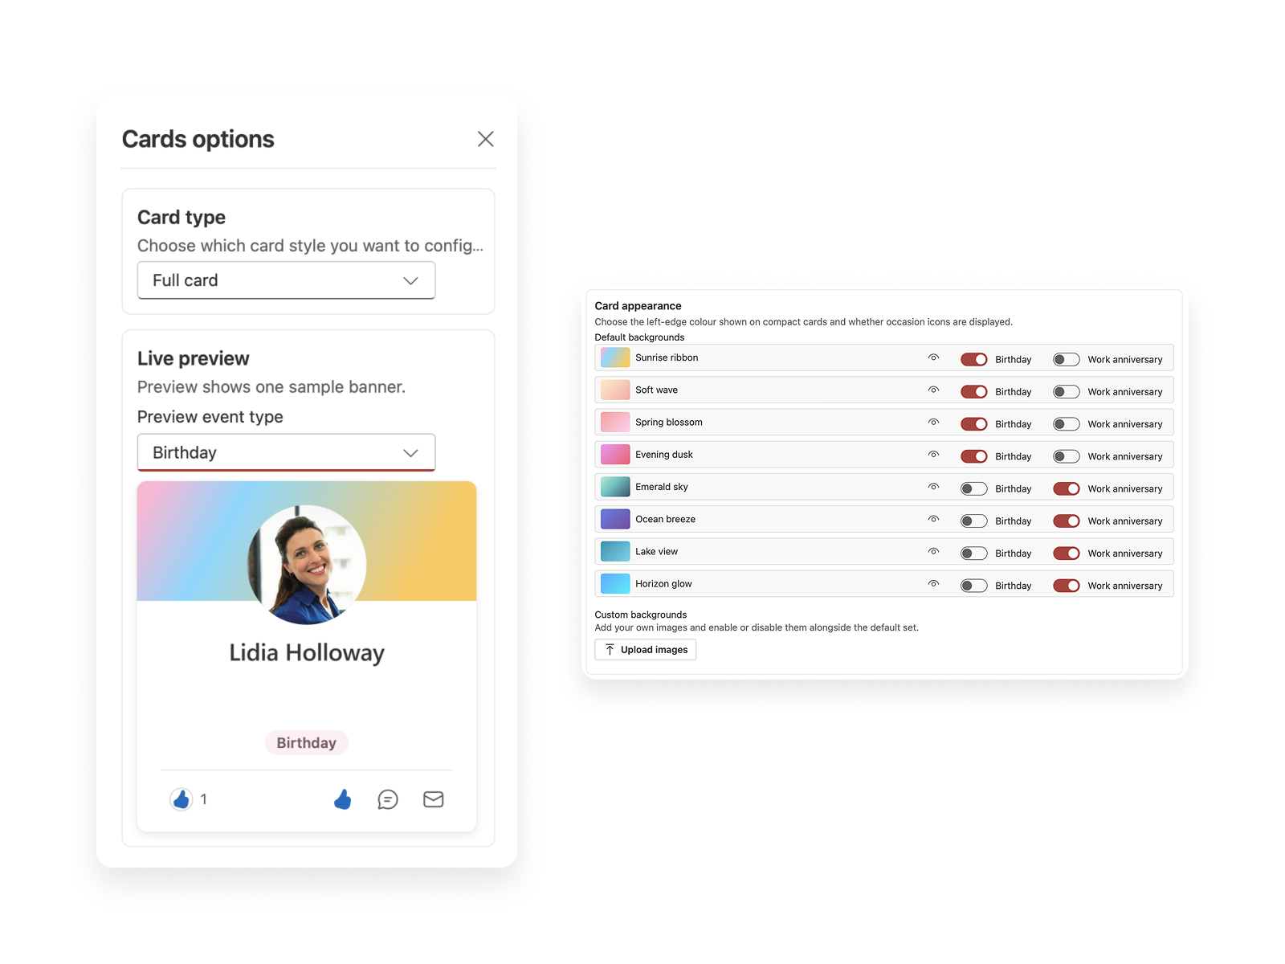Preview the Spring blossom background eye icon
The width and height of the screenshot is (1285, 964).
point(933,422)
